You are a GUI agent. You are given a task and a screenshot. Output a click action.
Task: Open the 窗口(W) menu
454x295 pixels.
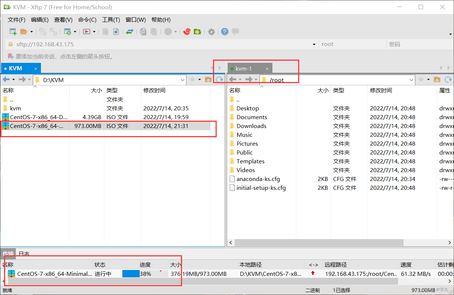coord(136,20)
